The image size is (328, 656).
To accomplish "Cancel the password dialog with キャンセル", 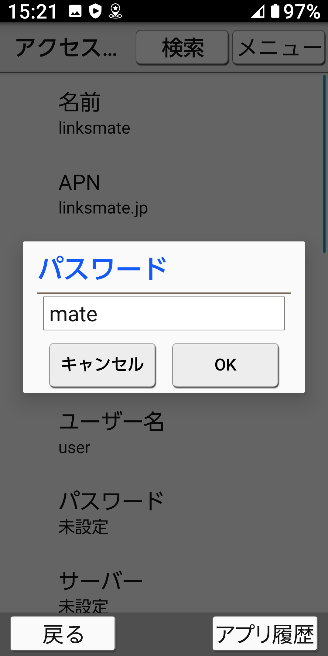I will coord(102,365).
